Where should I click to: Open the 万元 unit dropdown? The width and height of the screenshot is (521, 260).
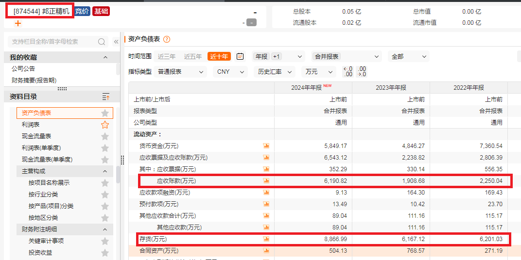pyautogui.click(x=319, y=72)
